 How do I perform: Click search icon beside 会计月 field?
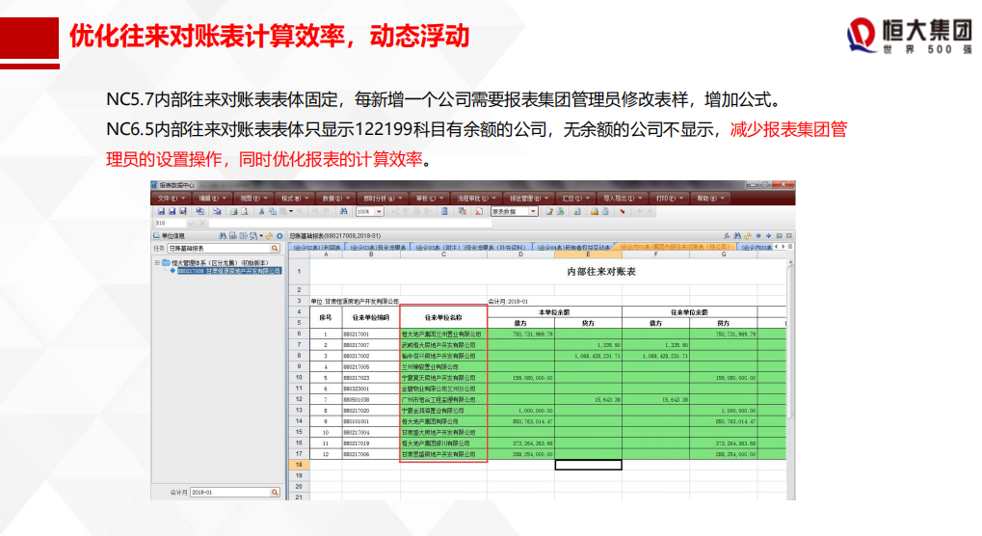[275, 493]
